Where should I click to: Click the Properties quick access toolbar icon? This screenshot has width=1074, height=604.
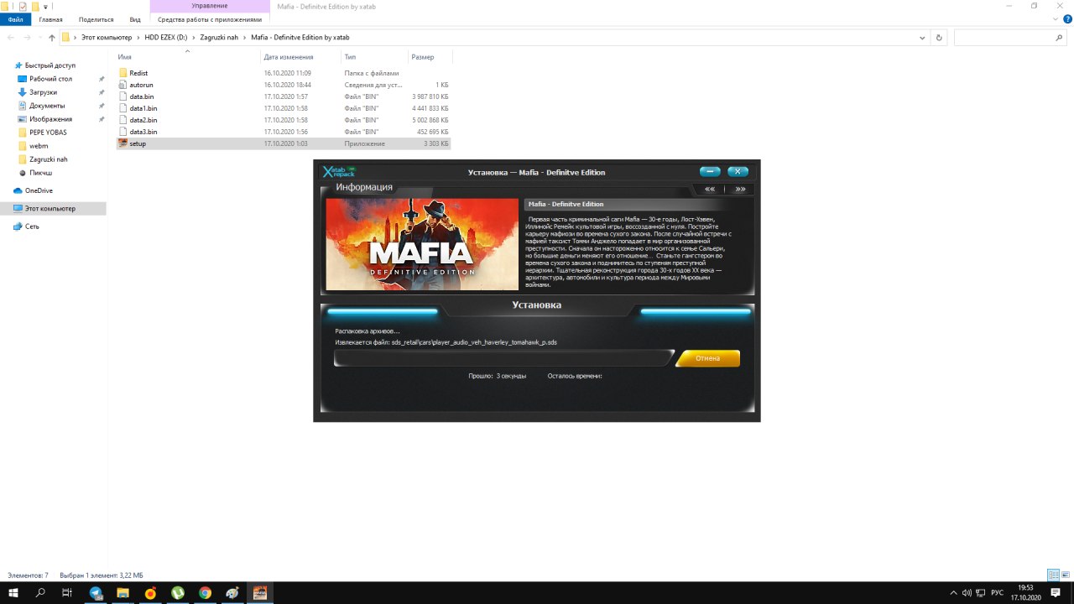23,6
